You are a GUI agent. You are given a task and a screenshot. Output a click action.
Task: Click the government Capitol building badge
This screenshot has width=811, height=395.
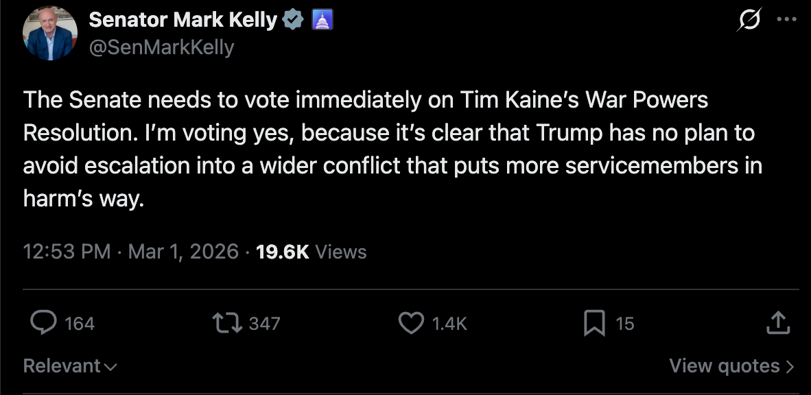pos(322,21)
